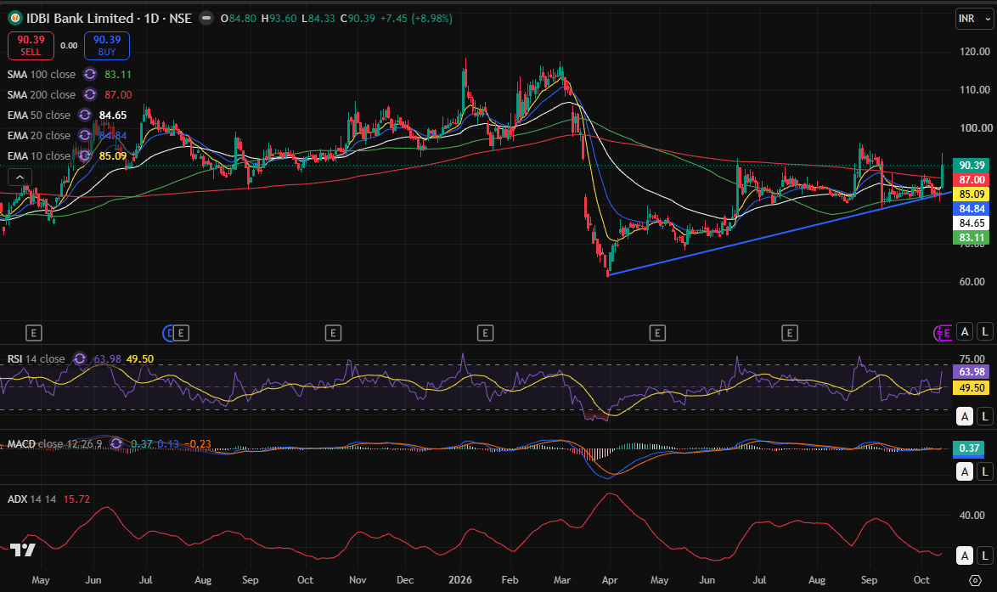This screenshot has width=997, height=592.
Task: Select the EMA 50 close legend label
Action: click(x=39, y=116)
